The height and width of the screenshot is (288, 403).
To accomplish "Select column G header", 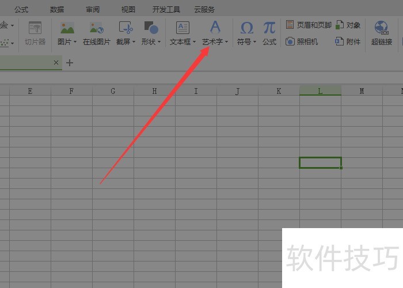I will coord(113,91).
